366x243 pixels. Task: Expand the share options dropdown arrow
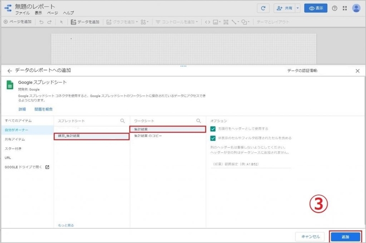(x=298, y=8)
